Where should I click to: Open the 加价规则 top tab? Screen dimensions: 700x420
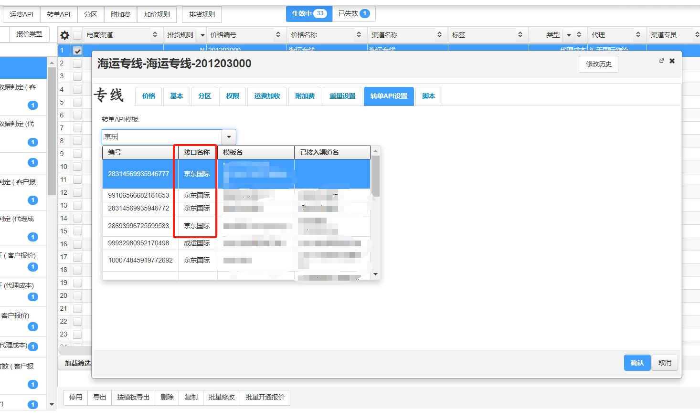point(157,14)
